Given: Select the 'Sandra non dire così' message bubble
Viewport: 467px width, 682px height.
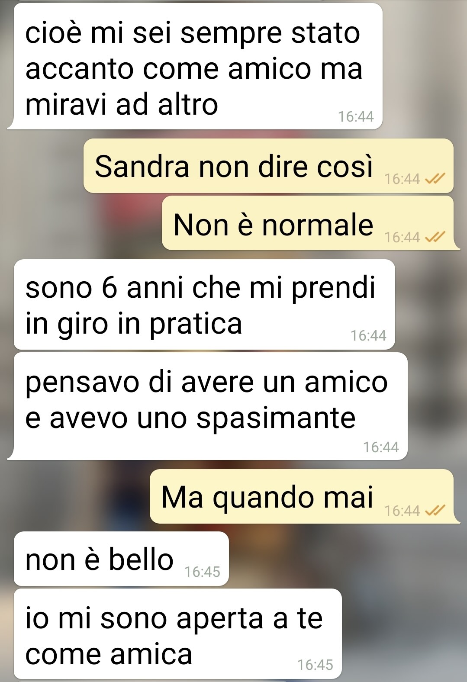Looking at the screenshot, I should pyautogui.click(x=268, y=166).
